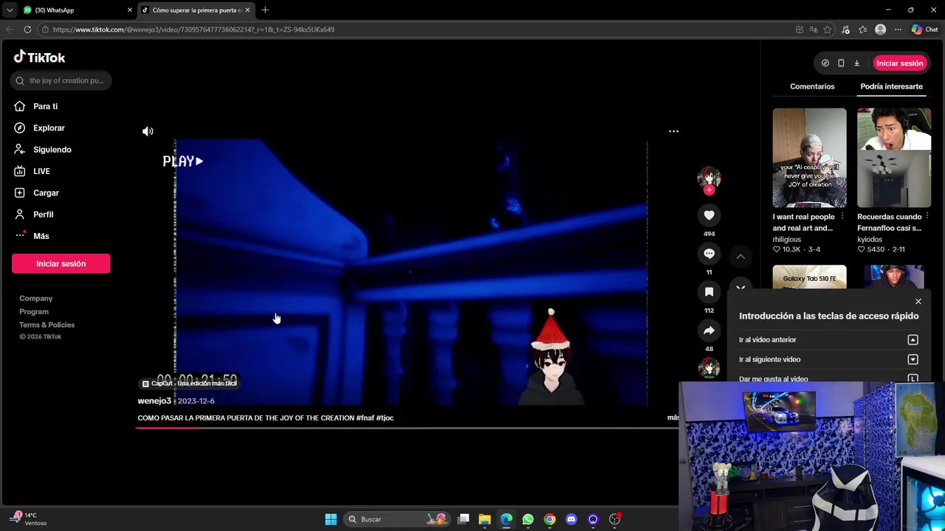Open comments via the speech bubble icon
The width and height of the screenshot is (945, 531).
point(709,254)
